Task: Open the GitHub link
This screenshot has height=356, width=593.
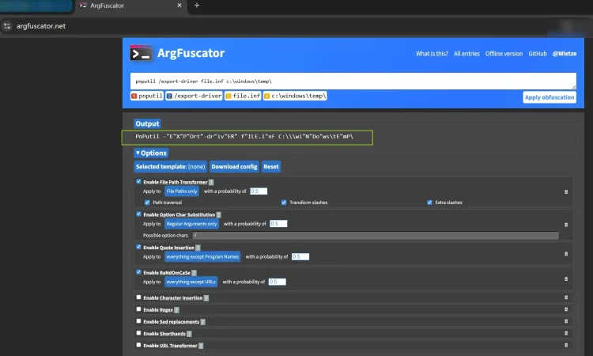Action: tap(538, 54)
